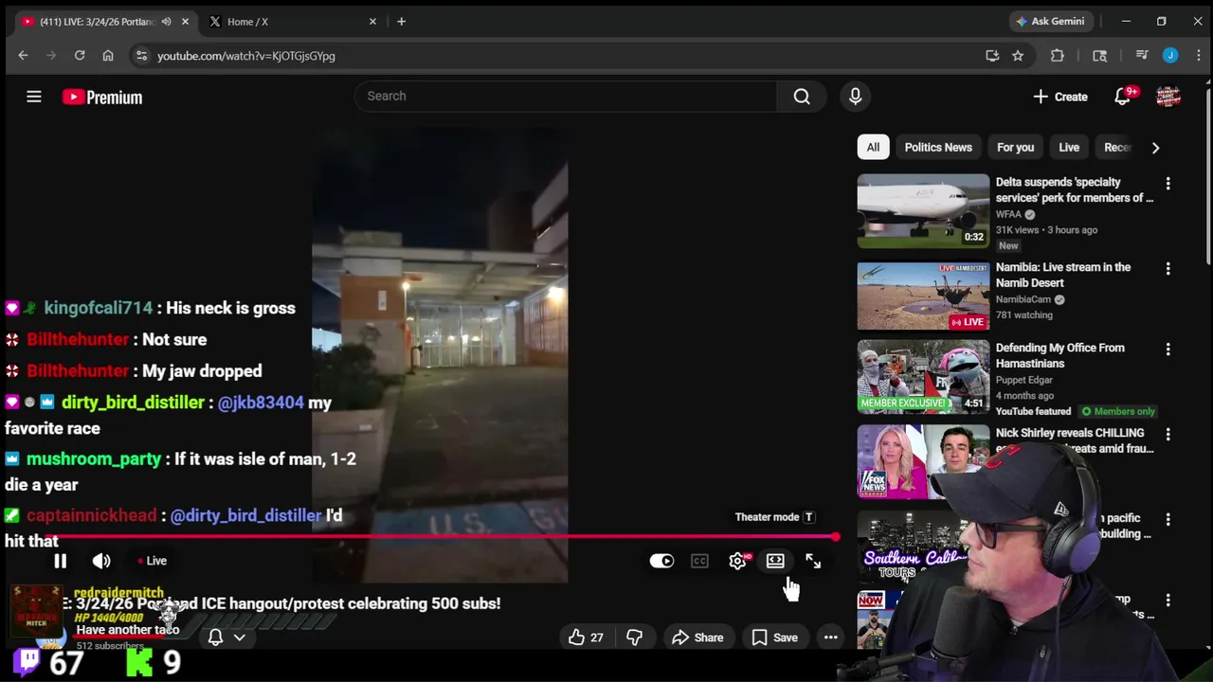Like the video thumbs up
This screenshot has height=682, width=1213.
pos(586,637)
